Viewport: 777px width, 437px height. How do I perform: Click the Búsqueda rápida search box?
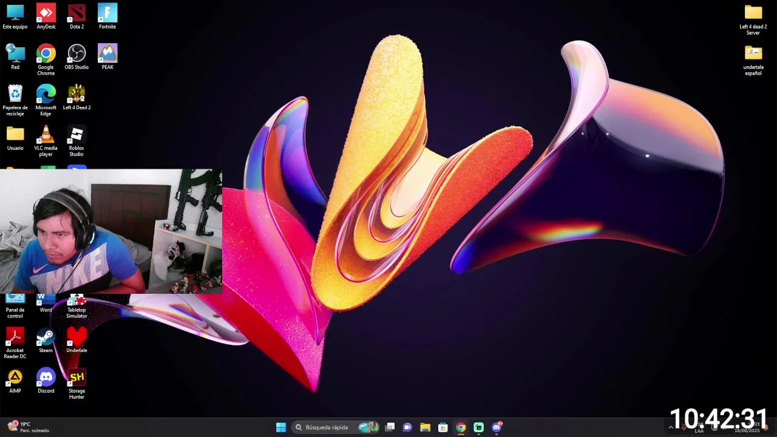[336, 427]
